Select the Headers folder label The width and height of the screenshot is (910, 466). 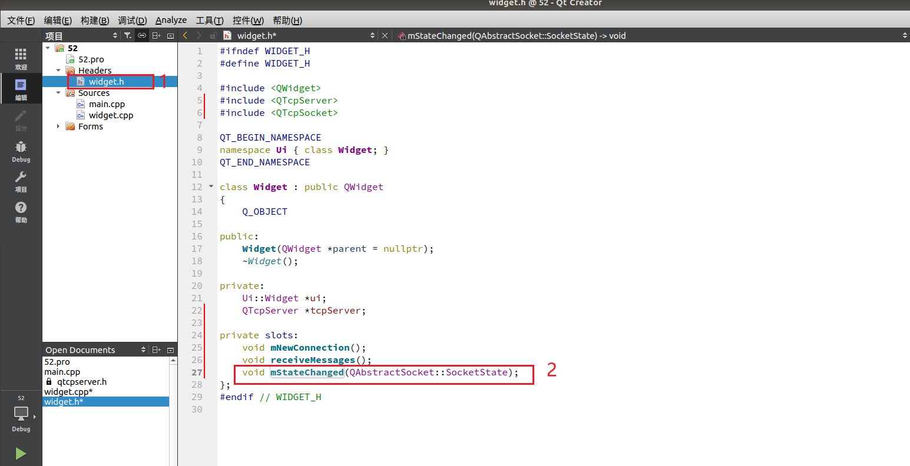(95, 71)
